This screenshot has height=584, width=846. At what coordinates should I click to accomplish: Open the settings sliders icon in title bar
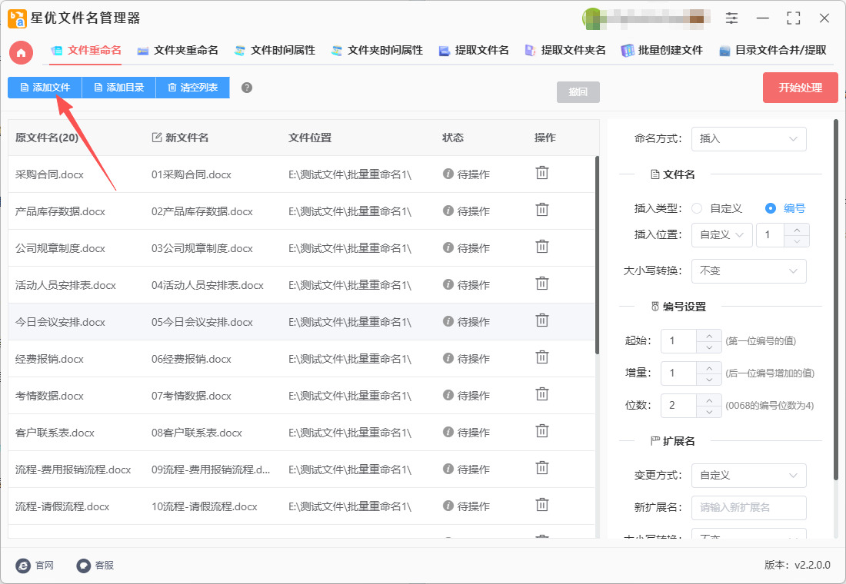click(731, 18)
